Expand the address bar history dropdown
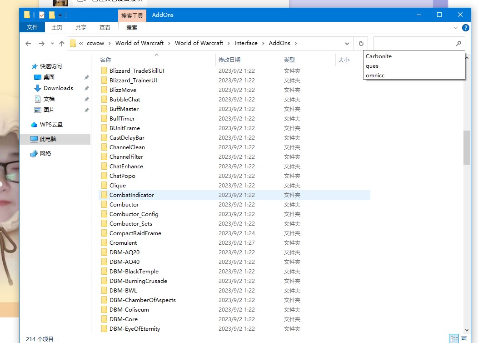This screenshot has height=343, width=478. click(x=347, y=44)
